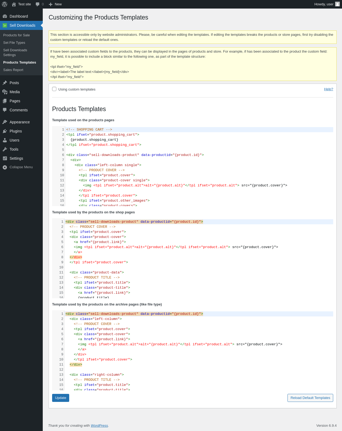Click the Settings sliders icon

[5, 158]
